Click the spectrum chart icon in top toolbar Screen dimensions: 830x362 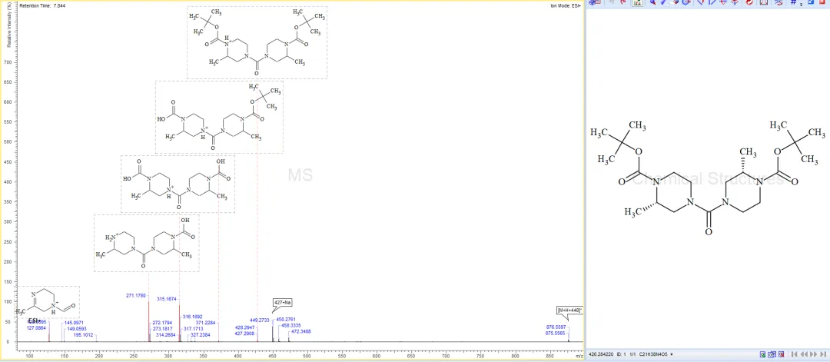pos(637,2)
